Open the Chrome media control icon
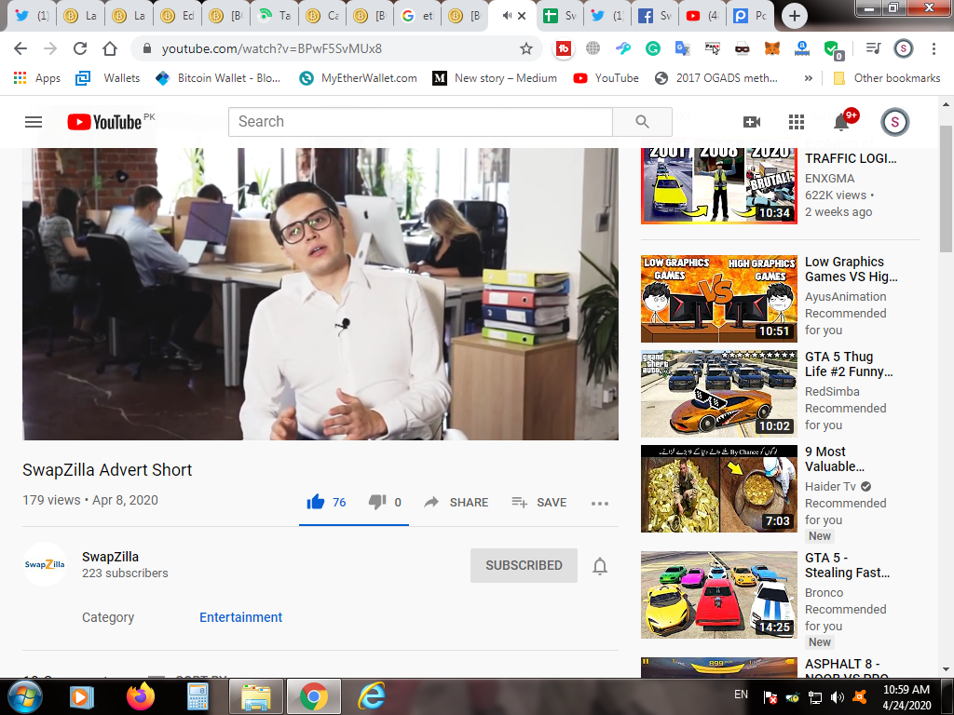The height and width of the screenshot is (715, 954). pyautogui.click(x=873, y=48)
